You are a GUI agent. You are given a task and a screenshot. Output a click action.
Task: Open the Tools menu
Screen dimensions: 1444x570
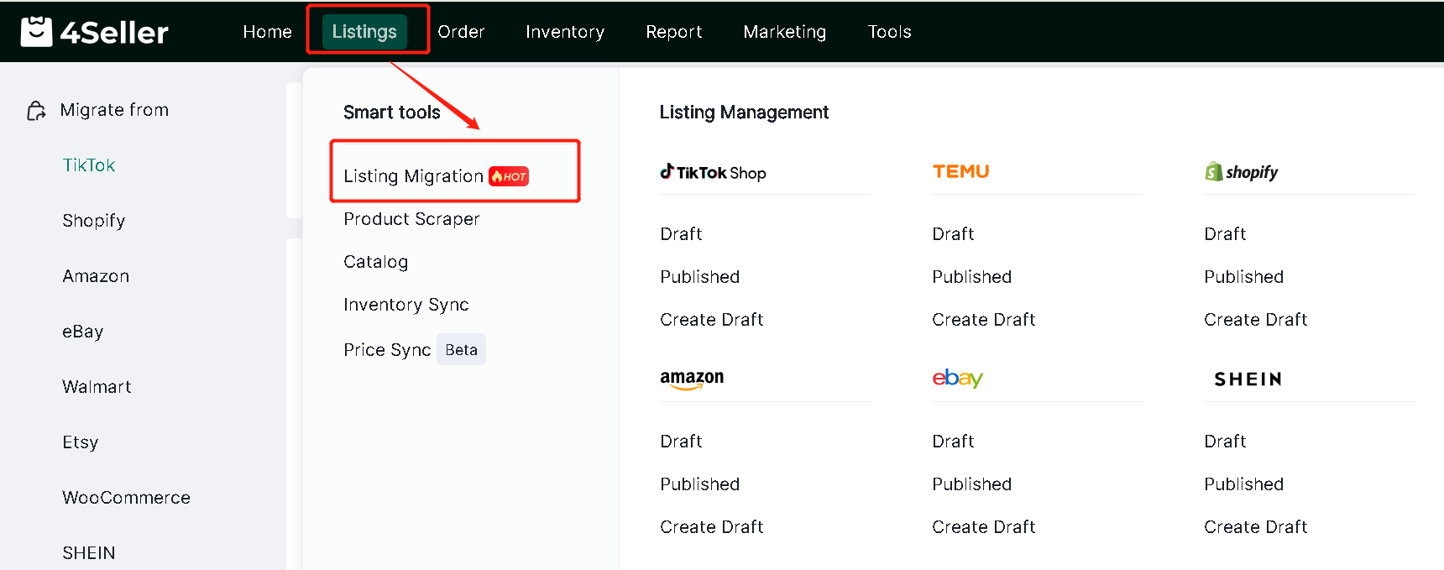point(889,32)
